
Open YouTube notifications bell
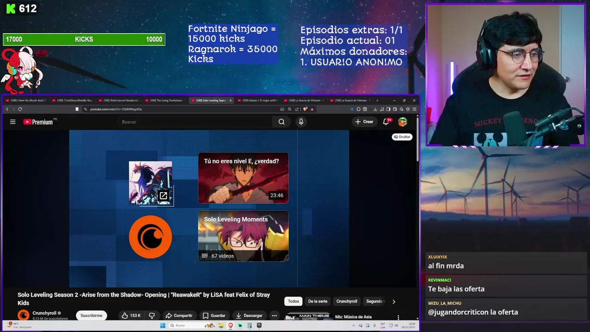point(386,122)
